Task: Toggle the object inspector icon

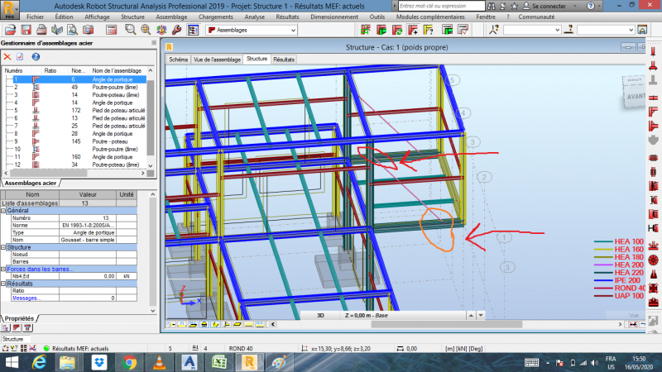Action: pyautogui.click(x=193, y=30)
